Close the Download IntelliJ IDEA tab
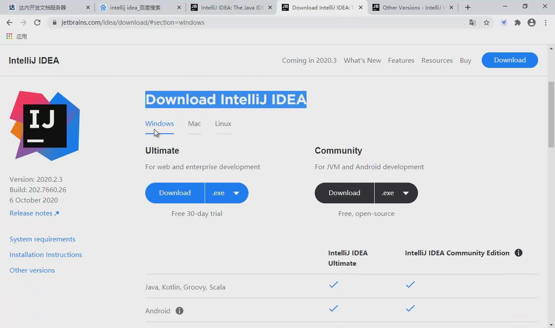555x328 pixels. click(x=361, y=7)
